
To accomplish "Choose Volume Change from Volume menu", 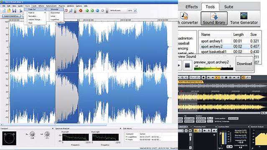I will pos(35,20).
